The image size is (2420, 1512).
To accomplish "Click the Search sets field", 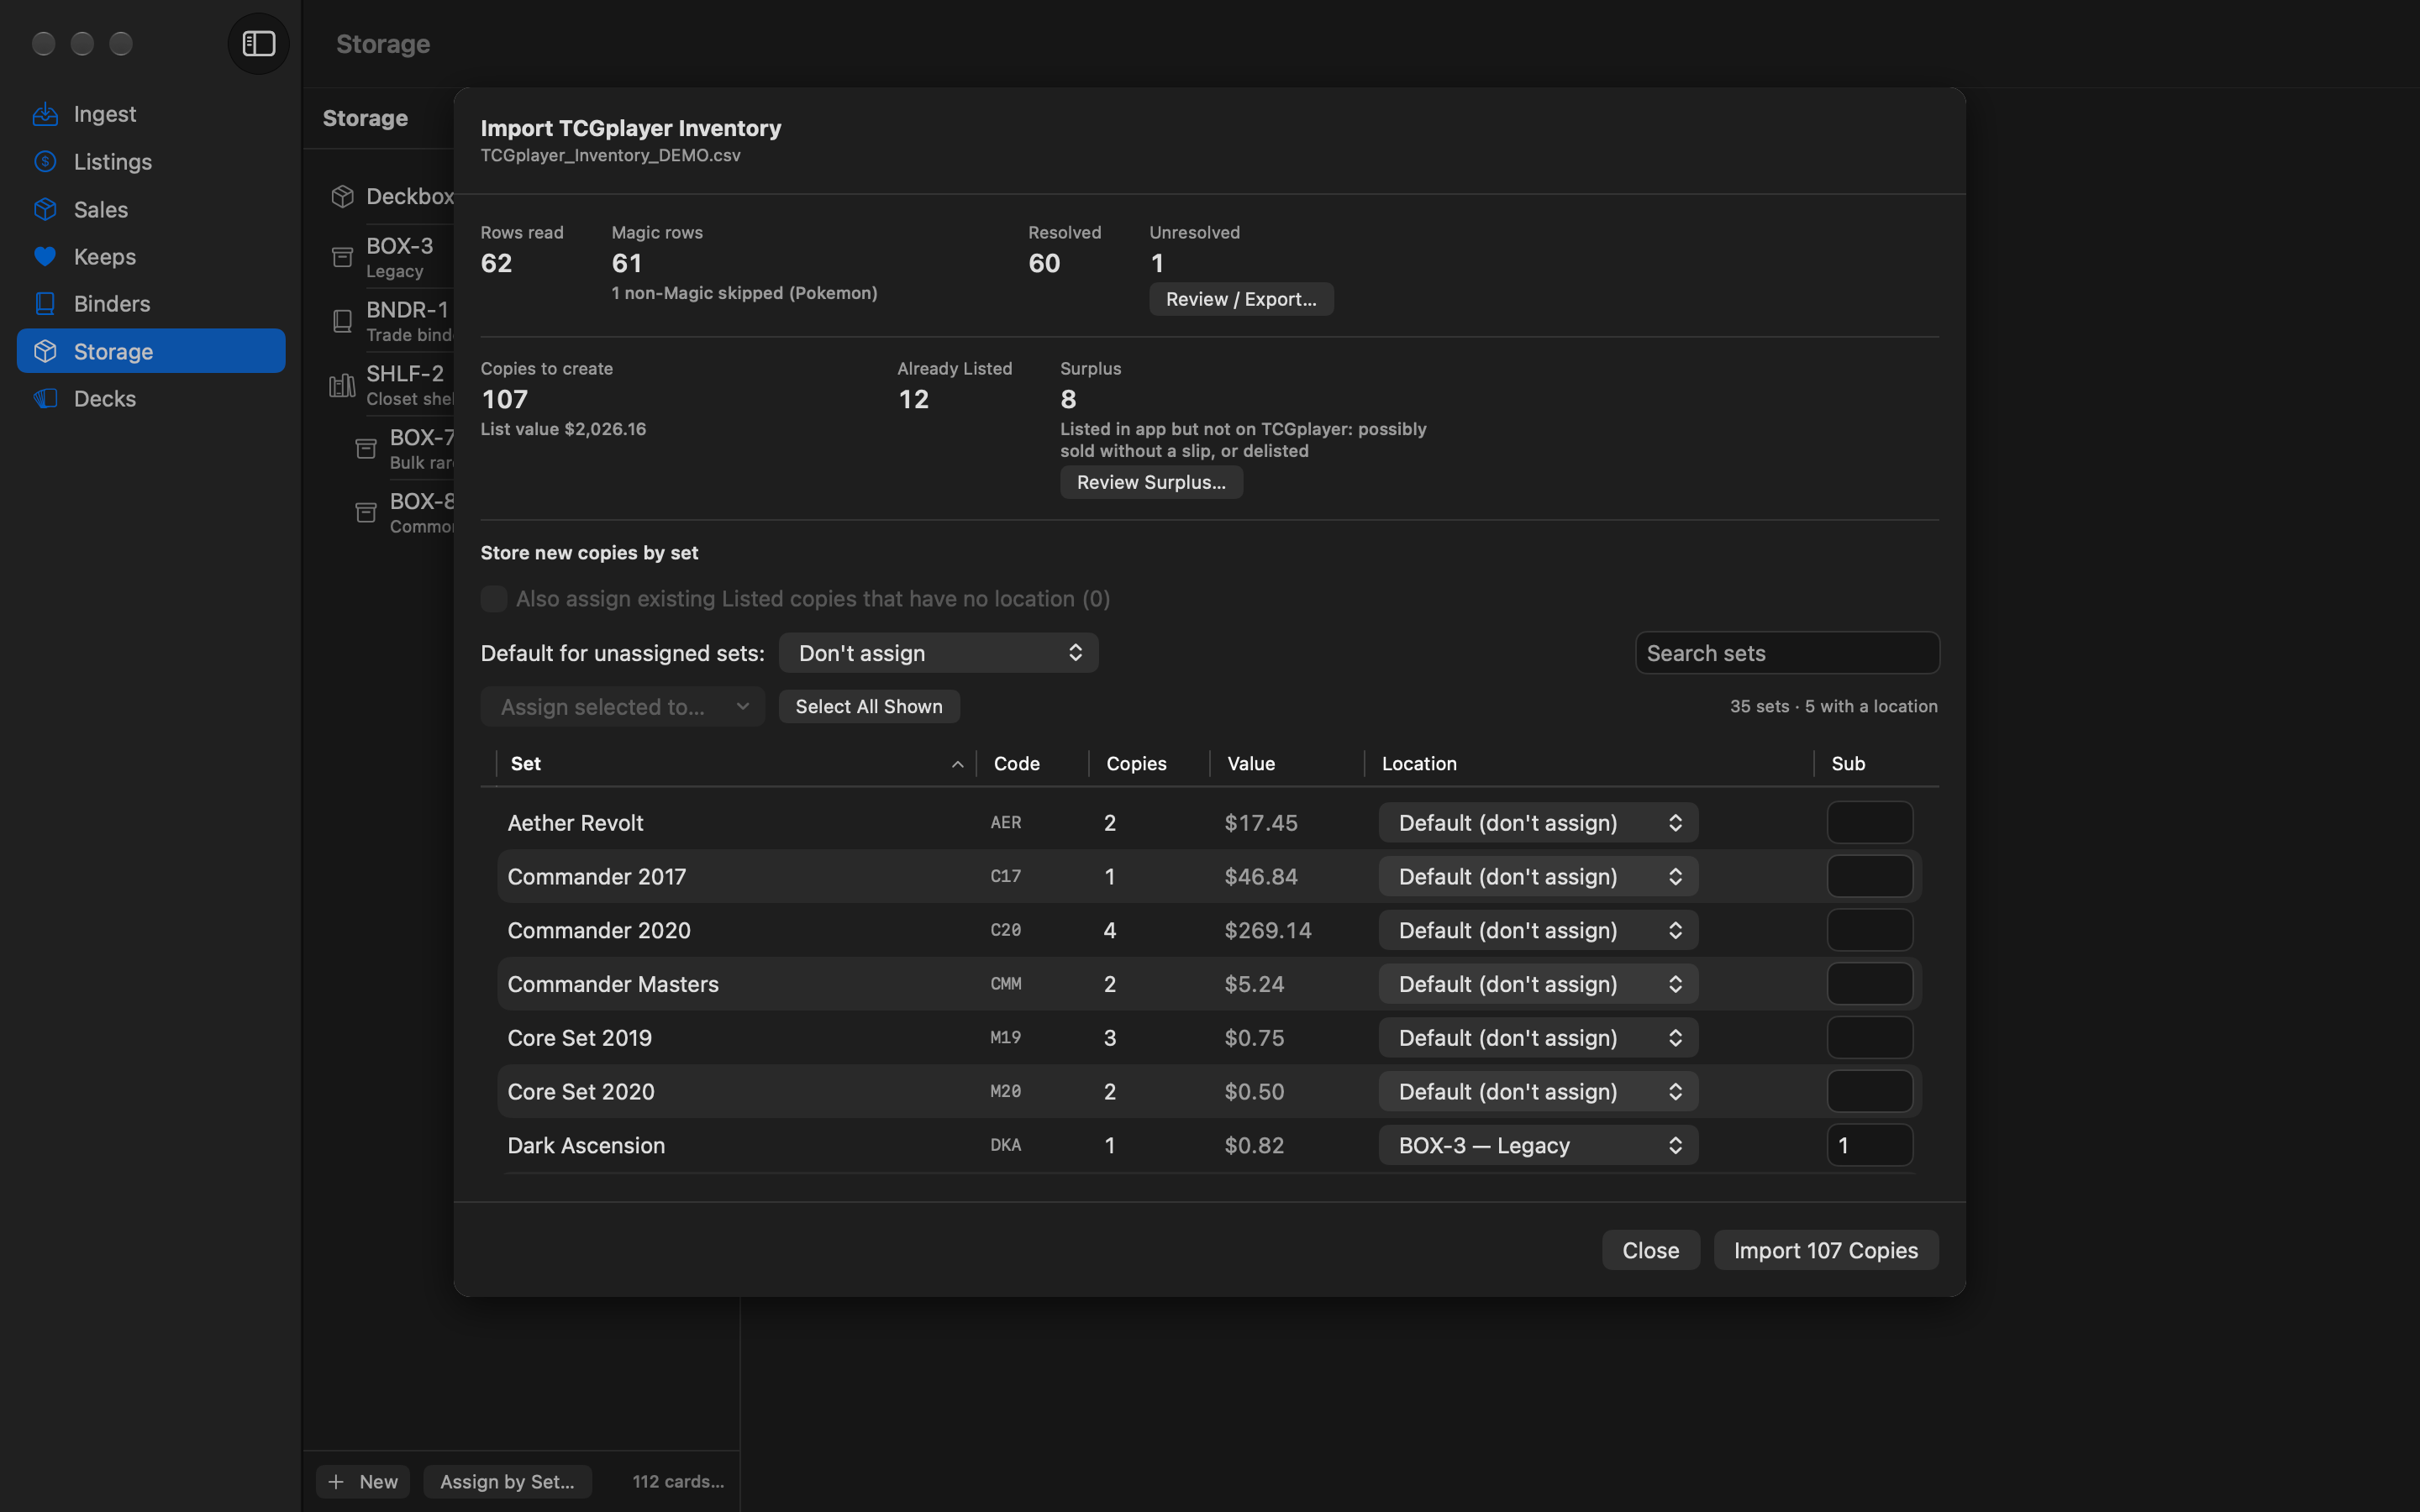I will pyautogui.click(x=1787, y=653).
